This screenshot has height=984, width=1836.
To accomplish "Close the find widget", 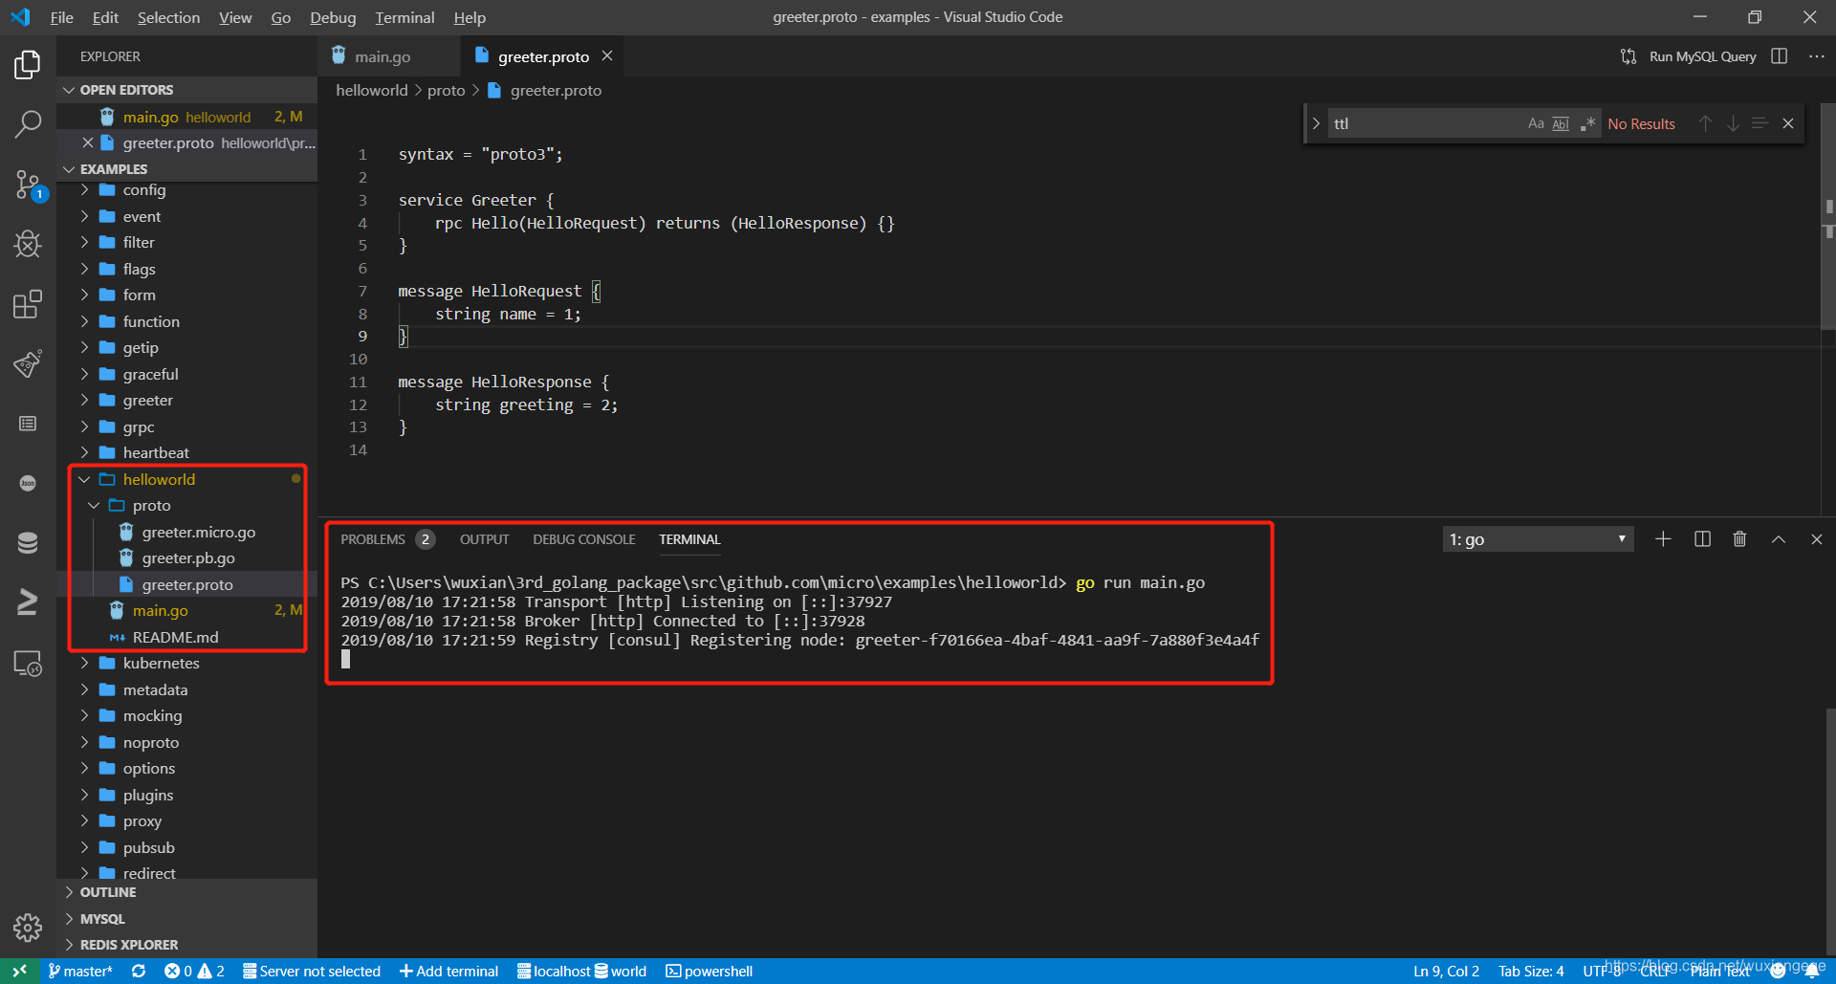I will 1788,123.
